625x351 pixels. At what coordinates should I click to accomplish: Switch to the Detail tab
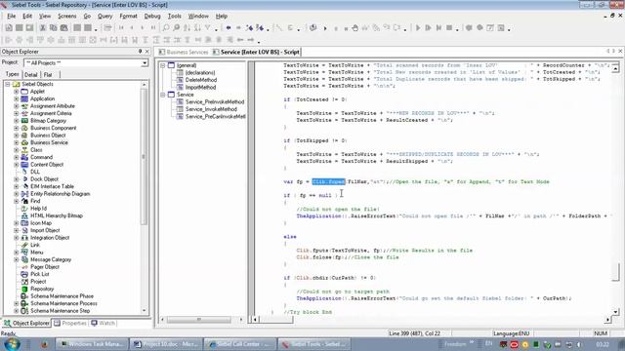pos(30,75)
